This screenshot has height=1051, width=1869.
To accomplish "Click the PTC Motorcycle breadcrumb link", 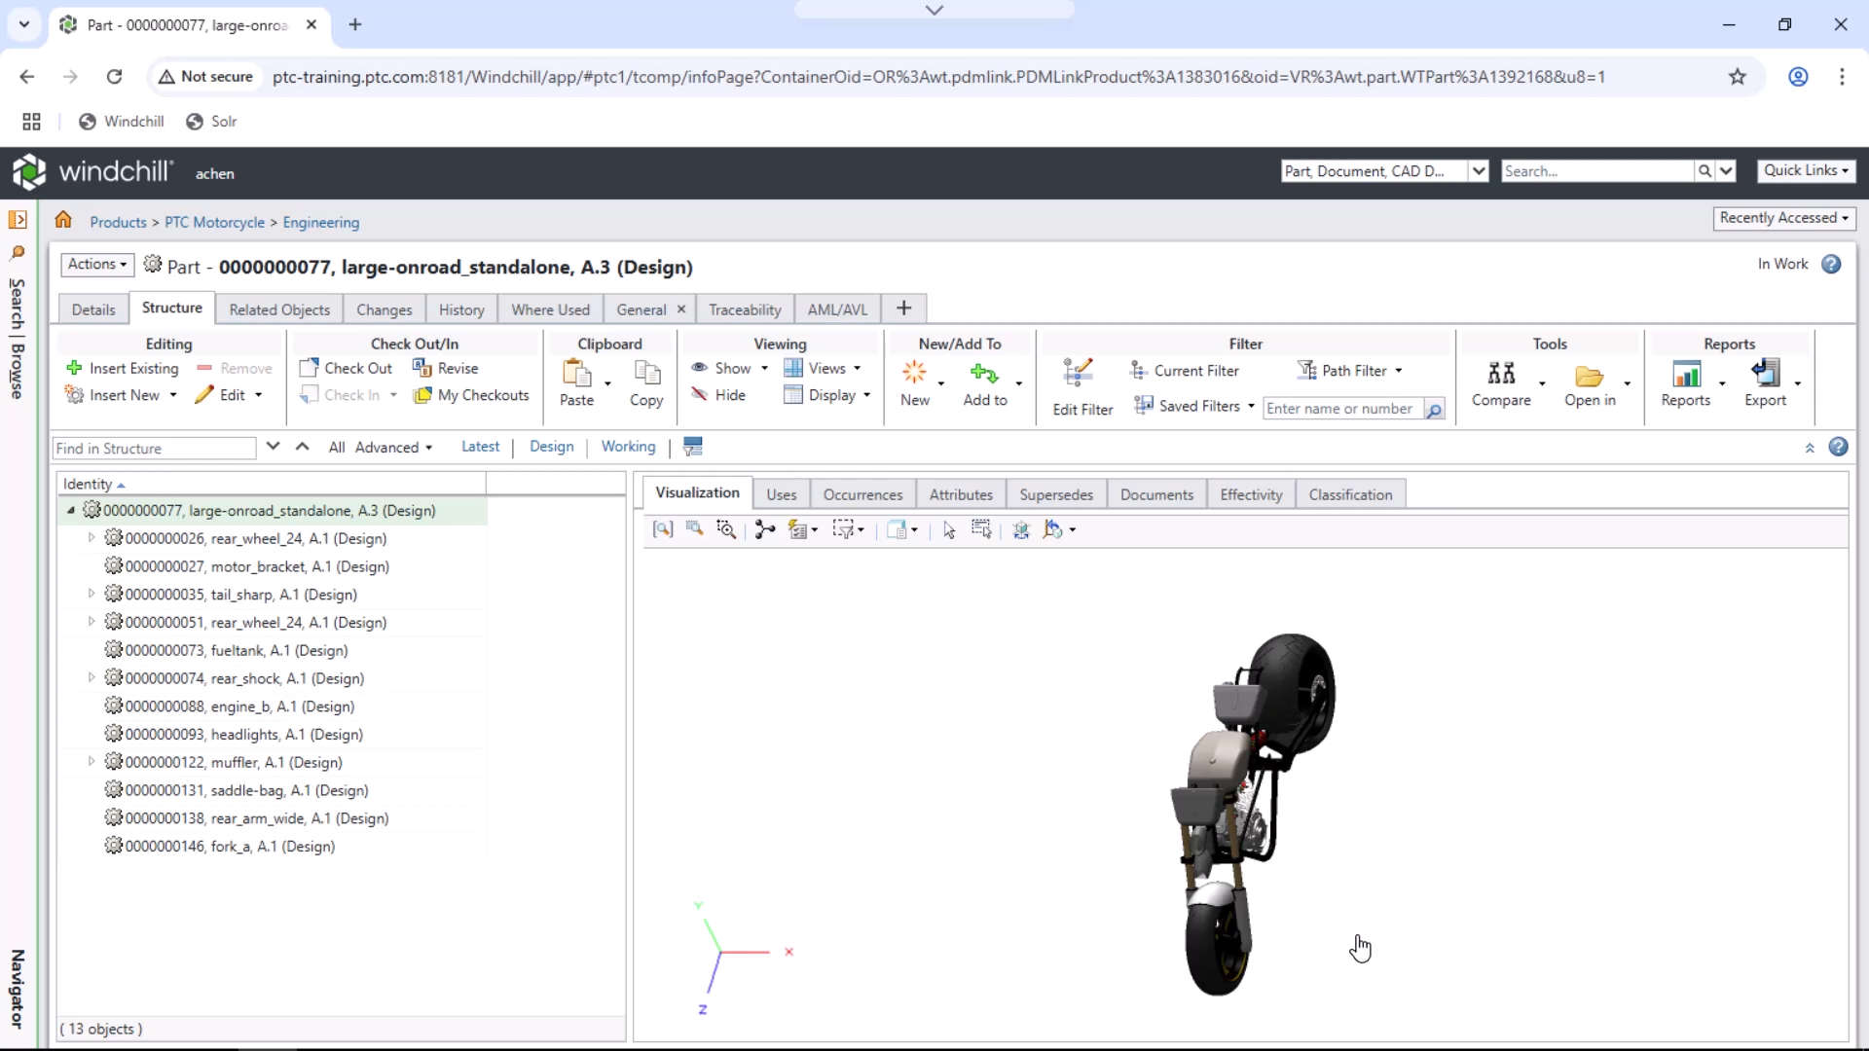I will pyautogui.click(x=214, y=223).
